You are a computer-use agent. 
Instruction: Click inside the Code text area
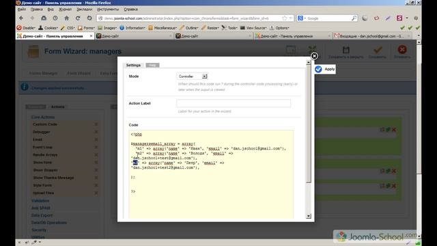(x=211, y=174)
